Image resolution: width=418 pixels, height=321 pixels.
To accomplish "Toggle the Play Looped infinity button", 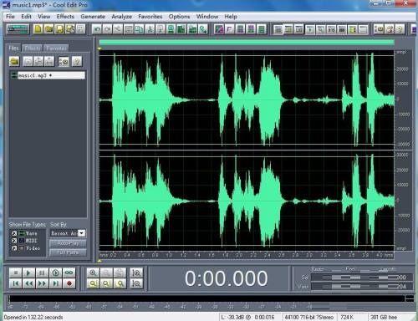I will 69,273.
